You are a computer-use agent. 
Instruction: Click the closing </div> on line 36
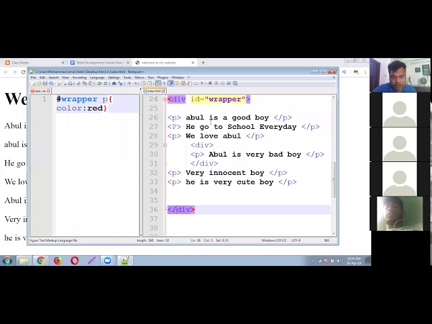[x=181, y=210]
